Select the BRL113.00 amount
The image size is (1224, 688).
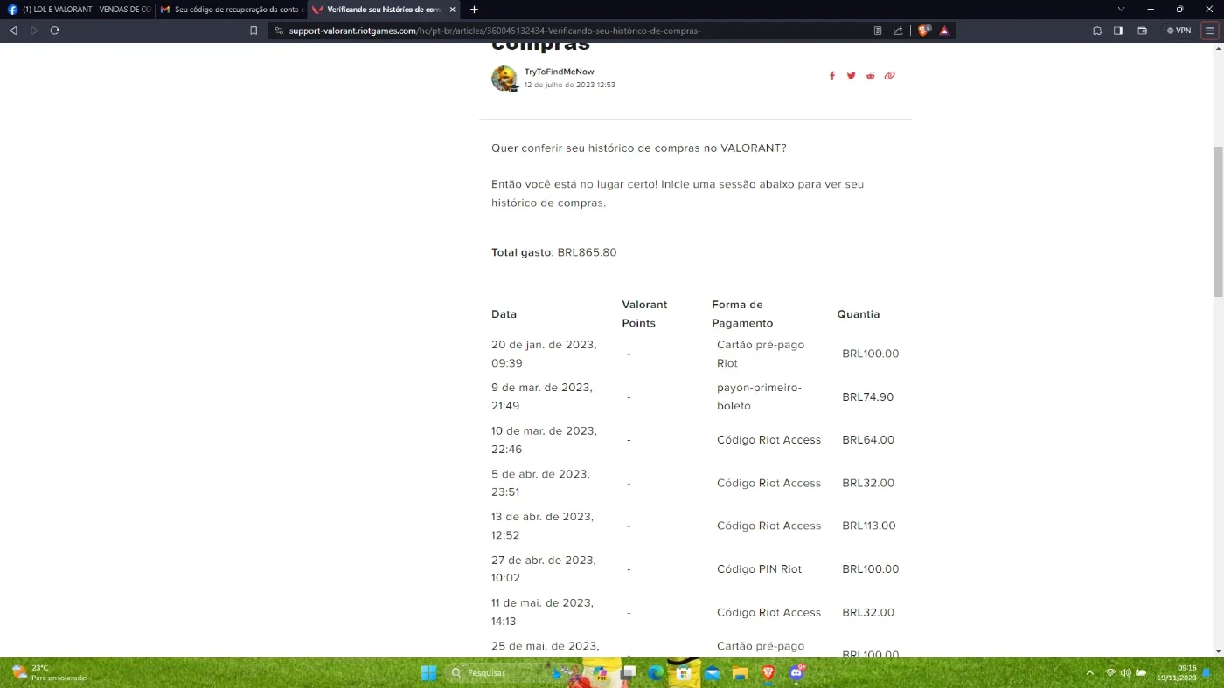tap(869, 526)
